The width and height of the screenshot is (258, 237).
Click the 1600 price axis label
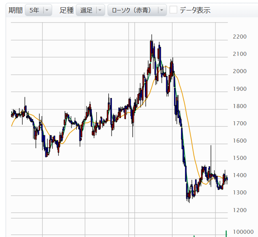[240, 141]
